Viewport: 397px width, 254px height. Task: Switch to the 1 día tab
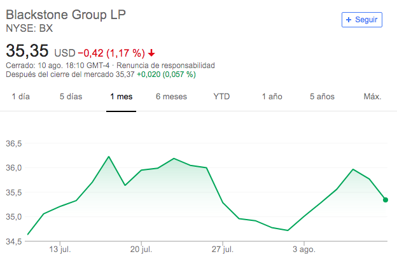(x=21, y=97)
